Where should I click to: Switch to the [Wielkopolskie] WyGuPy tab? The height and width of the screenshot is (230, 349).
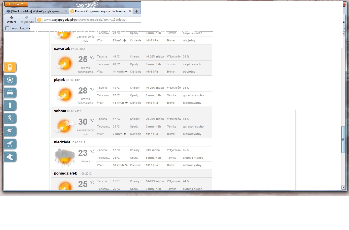tap(36, 11)
